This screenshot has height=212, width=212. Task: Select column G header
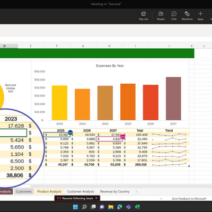[x=83, y=46]
